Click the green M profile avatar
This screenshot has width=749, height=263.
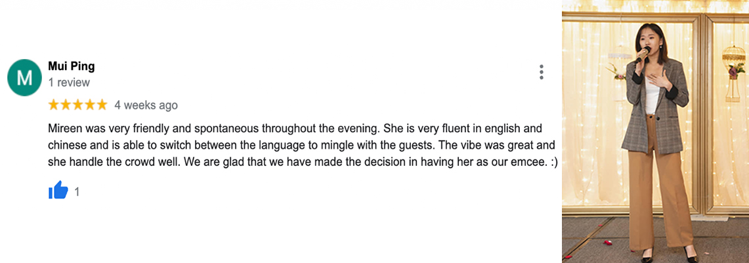tap(25, 77)
